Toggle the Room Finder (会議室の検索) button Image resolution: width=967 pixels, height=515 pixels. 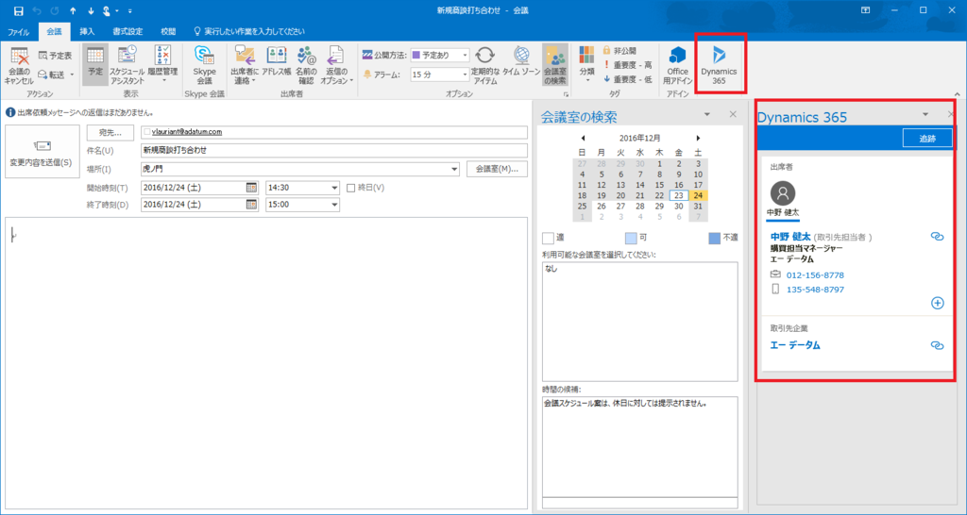(555, 65)
